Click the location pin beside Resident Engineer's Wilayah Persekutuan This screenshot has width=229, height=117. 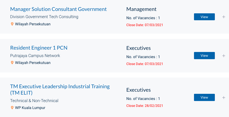point(12,63)
